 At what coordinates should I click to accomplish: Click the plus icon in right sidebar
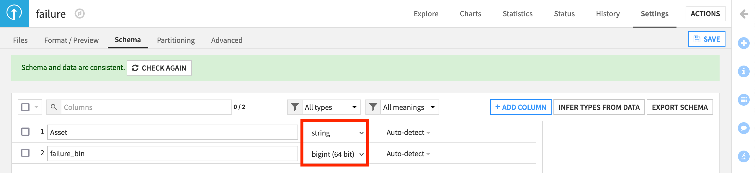pos(743,43)
